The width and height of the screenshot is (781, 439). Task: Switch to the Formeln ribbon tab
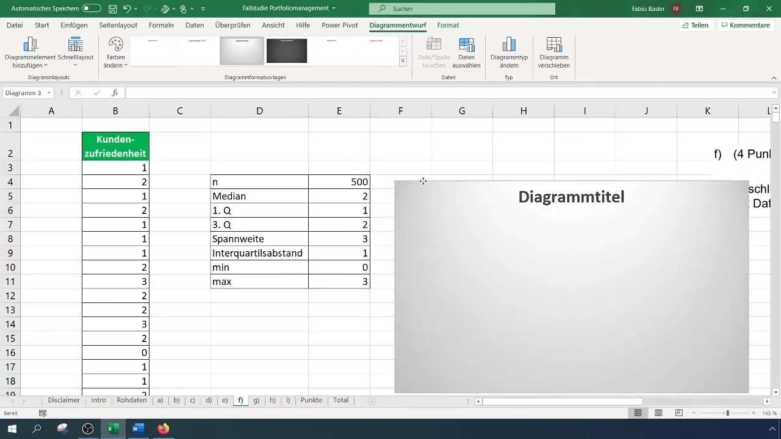point(161,25)
